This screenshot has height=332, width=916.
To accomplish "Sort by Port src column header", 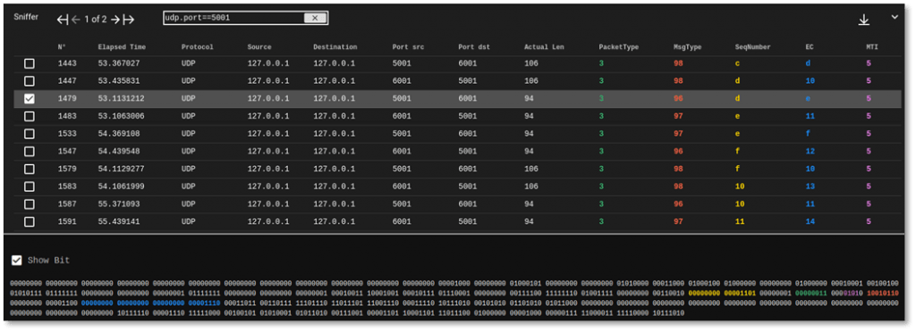I will (x=409, y=47).
